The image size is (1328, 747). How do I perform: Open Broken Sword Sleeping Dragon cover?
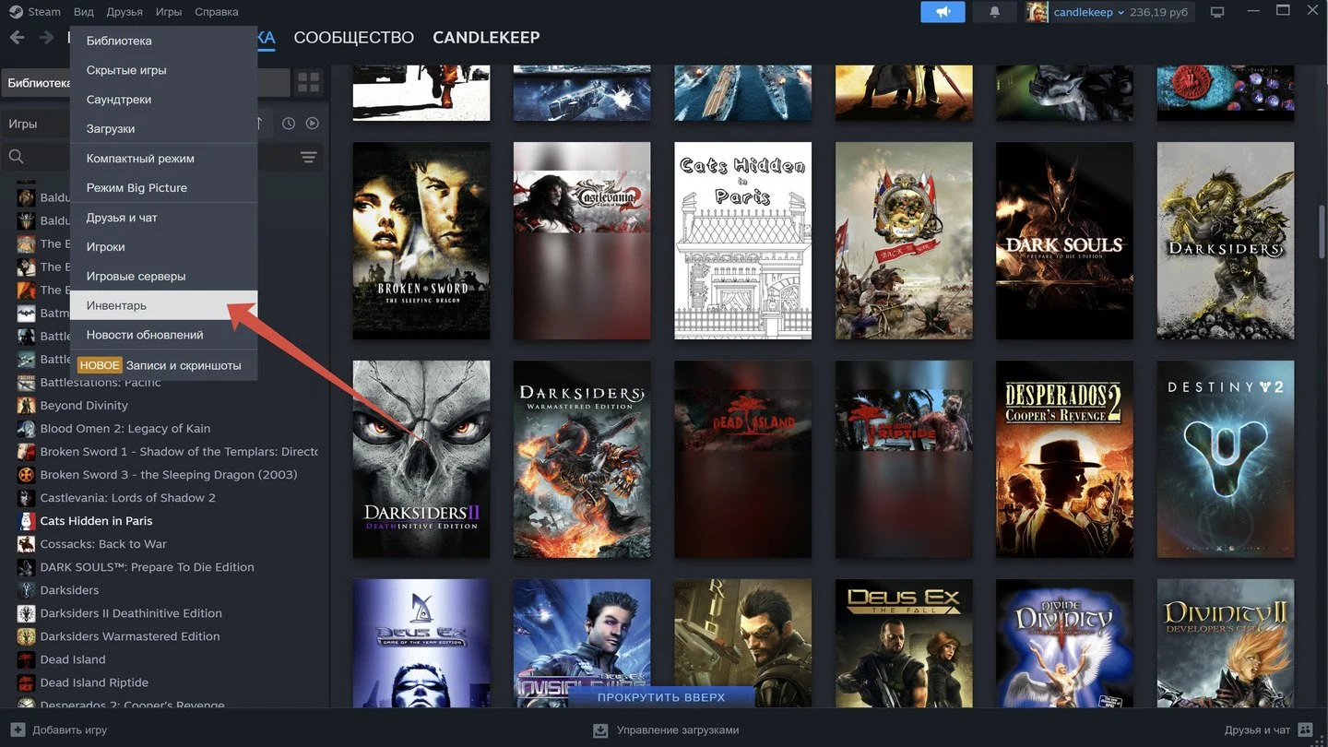(x=421, y=241)
